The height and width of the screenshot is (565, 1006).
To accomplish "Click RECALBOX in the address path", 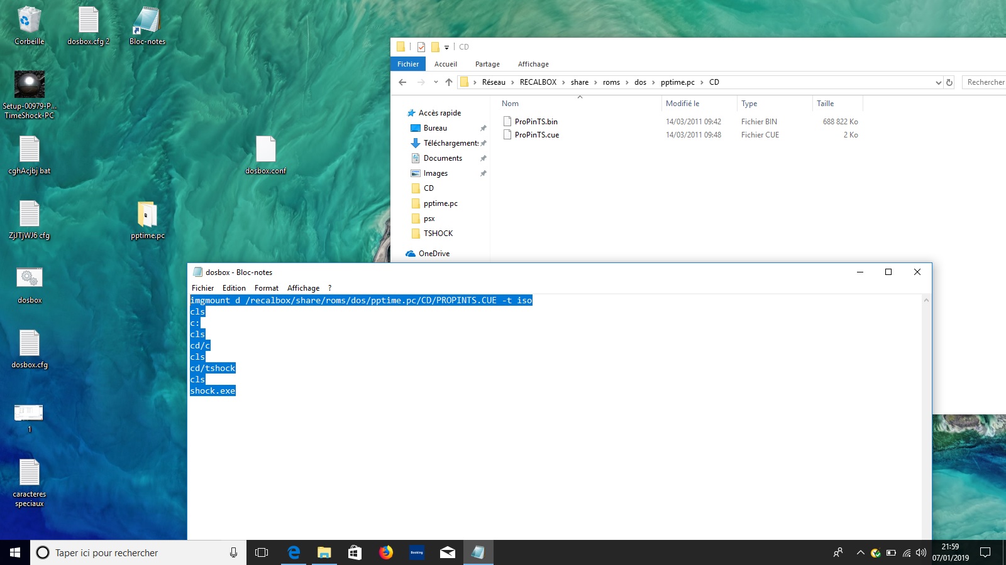I will 538,82.
